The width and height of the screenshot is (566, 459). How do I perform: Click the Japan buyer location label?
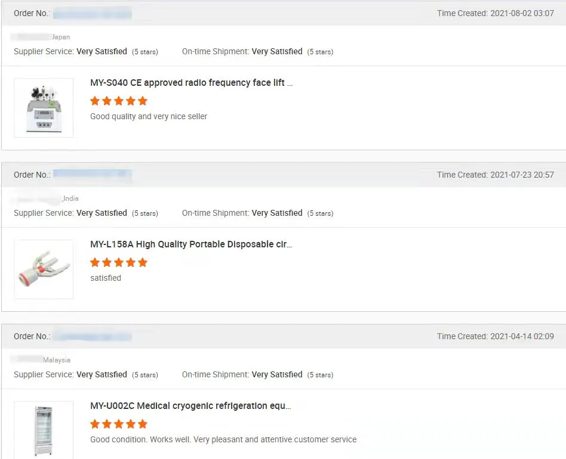click(61, 37)
